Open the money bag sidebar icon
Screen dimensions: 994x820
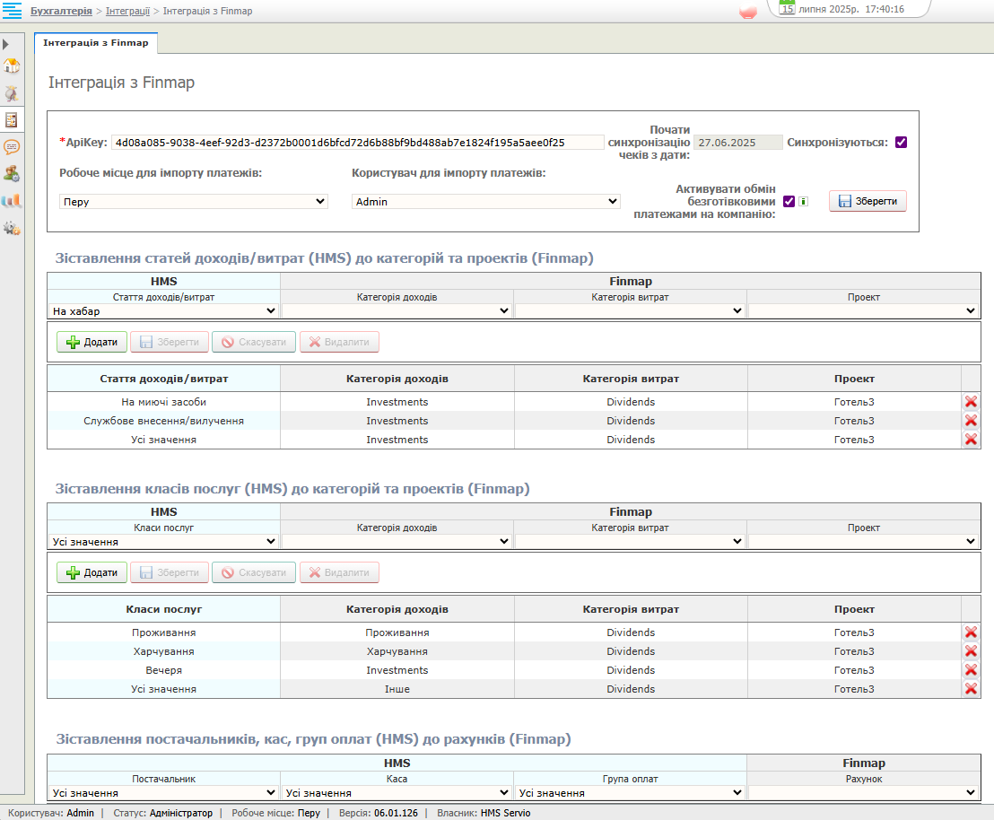click(x=12, y=93)
